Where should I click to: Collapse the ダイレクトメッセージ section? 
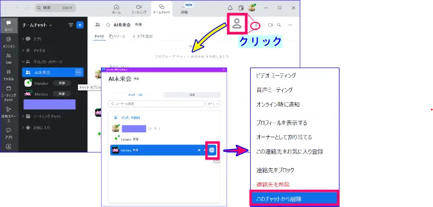42,62
